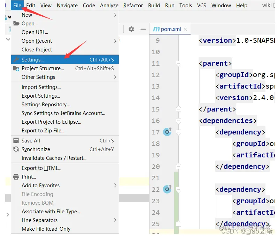Image resolution: width=278 pixels, height=238 pixels.
Task: Expand the Other Settings submenu arrow
Action: click(115, 77)
